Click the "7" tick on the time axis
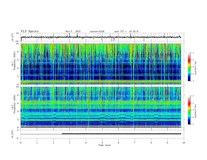Image resolution: width=207 pixels, height=160 pixels. click(135, 143)
